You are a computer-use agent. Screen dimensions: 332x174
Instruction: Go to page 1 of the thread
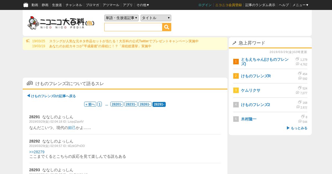coord(100,104)
